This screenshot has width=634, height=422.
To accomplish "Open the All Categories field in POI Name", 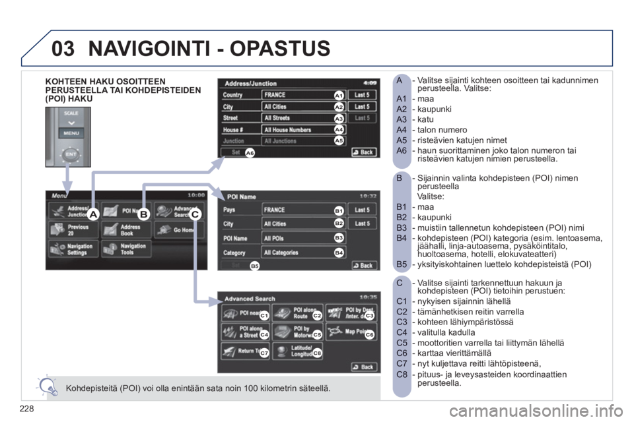I will click(x=304, y=253).
